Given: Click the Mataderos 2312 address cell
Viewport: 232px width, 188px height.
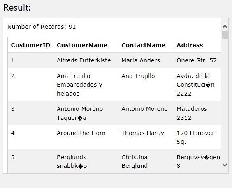Looking at the screenshot, I should [x=192, y=113].
